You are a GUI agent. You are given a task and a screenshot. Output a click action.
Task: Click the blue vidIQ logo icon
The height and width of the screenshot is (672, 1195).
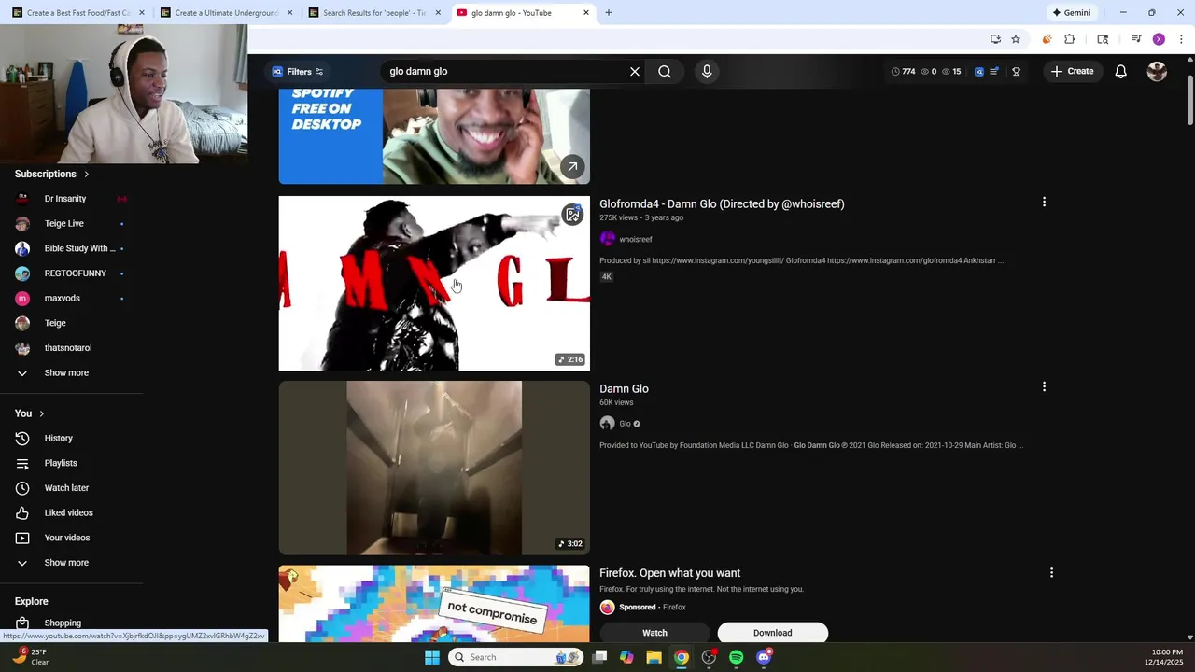[978, 72]
